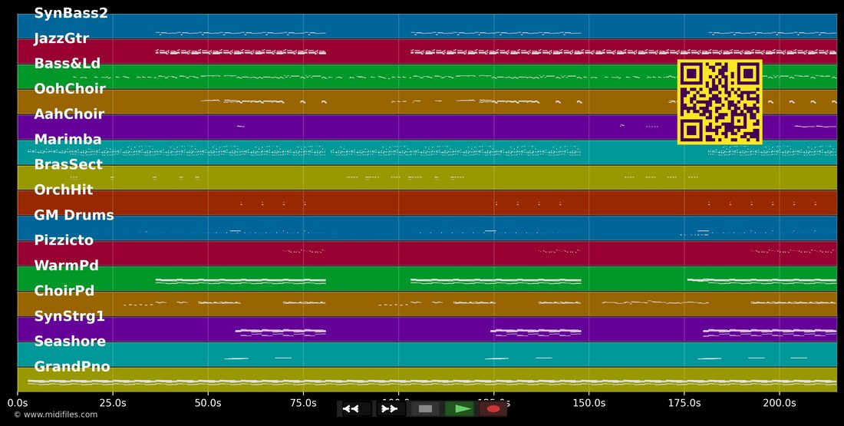Screen dimensions: 844x426
Task: Start playback with the green play button
Action: coord(460,409)
